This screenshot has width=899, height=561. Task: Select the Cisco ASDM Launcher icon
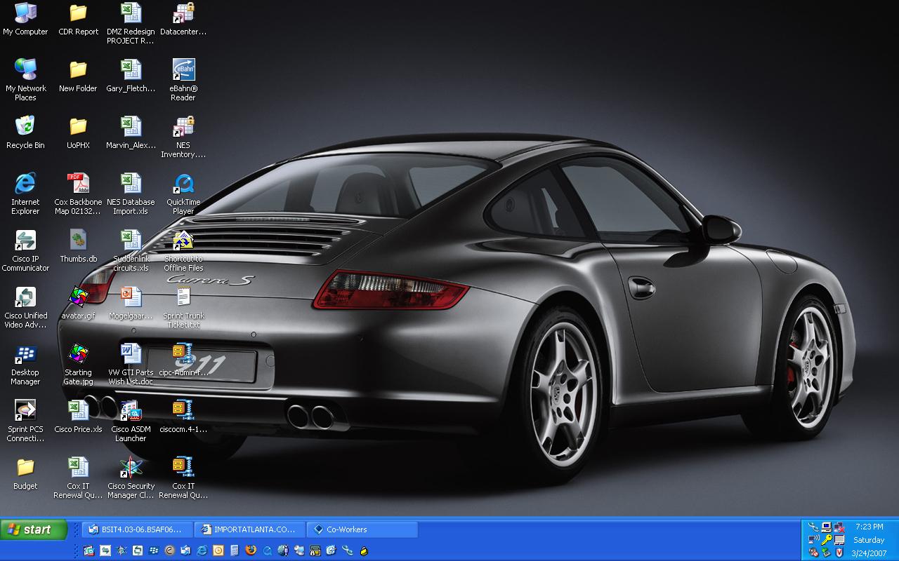[131, 412]
